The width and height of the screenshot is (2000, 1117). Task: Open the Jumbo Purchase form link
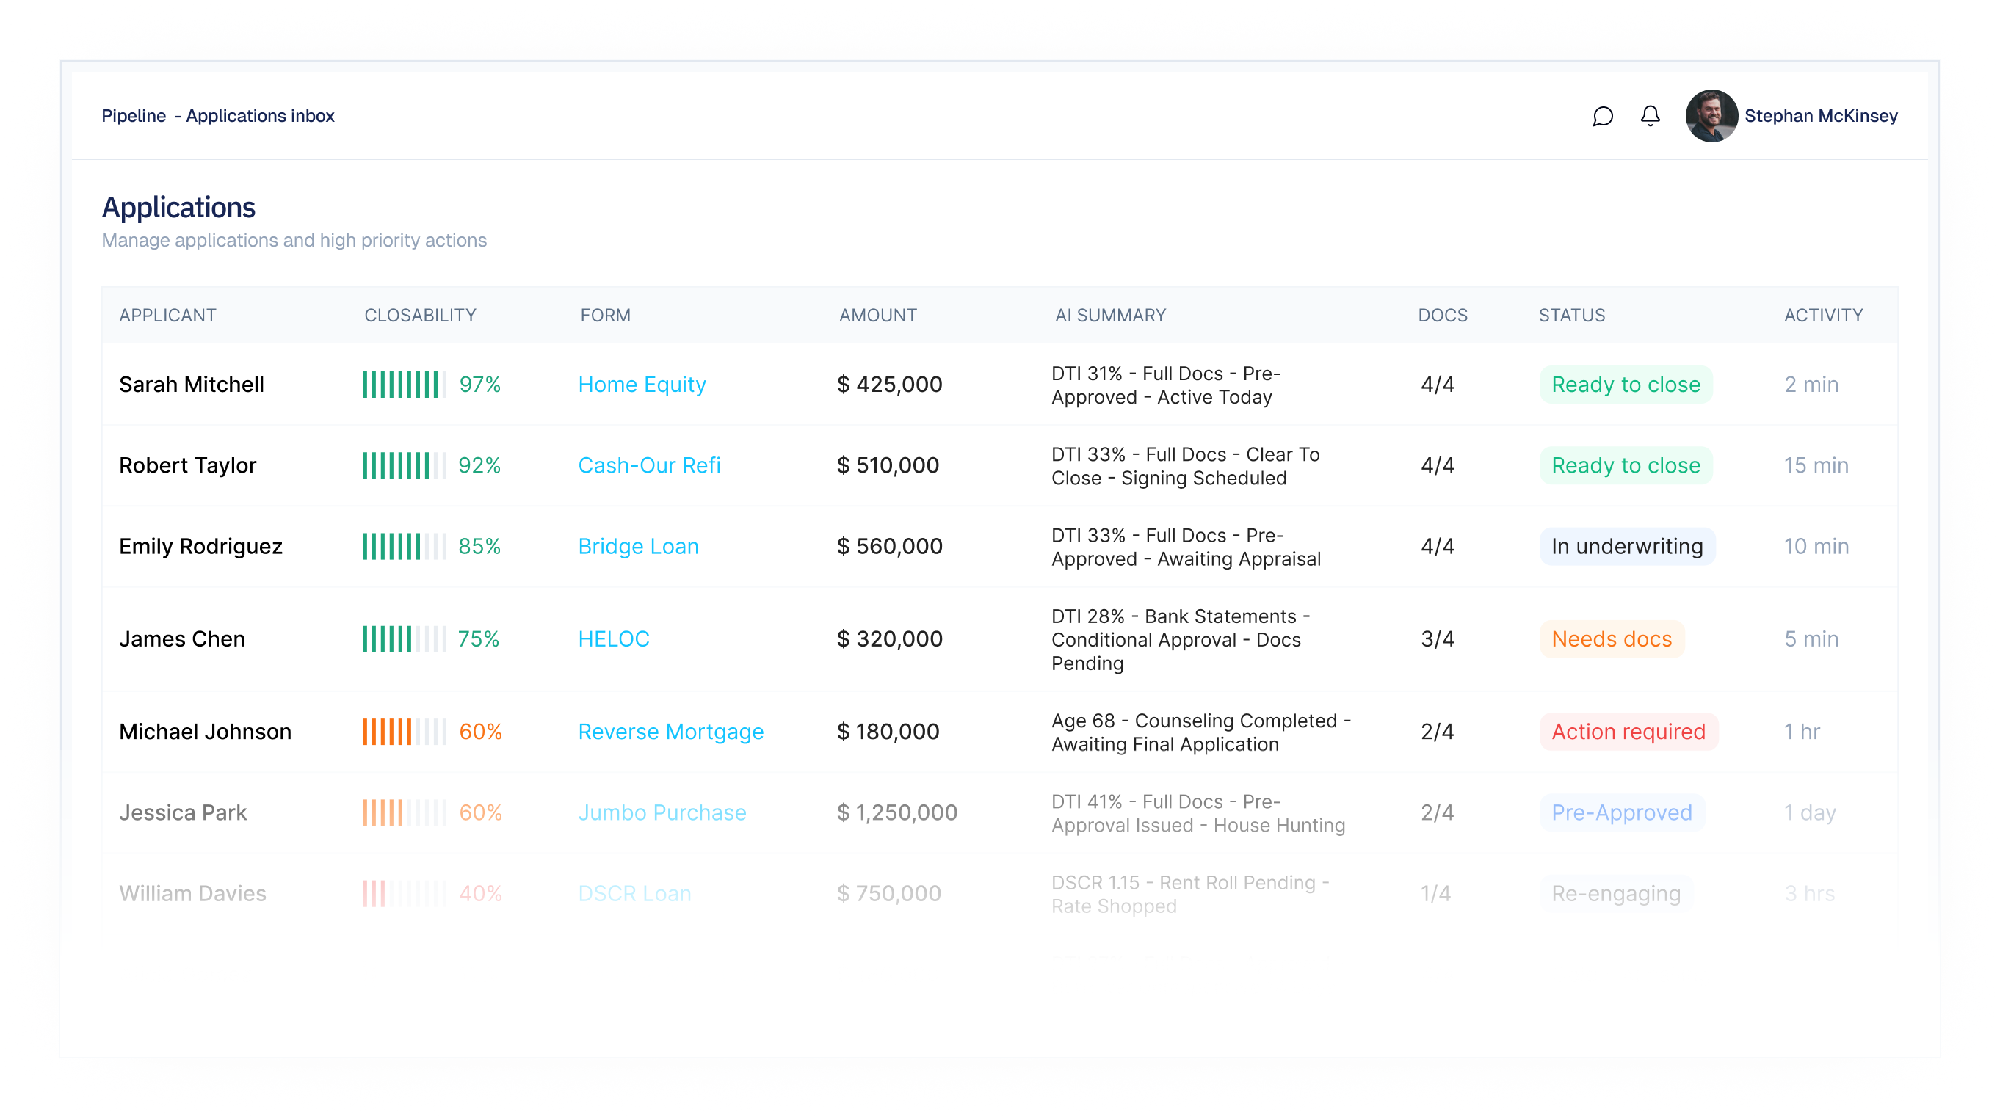tap(662, 812)
